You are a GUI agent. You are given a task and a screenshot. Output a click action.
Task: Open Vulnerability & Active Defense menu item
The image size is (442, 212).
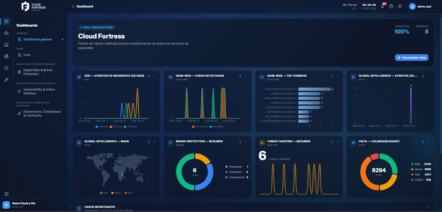40,91
